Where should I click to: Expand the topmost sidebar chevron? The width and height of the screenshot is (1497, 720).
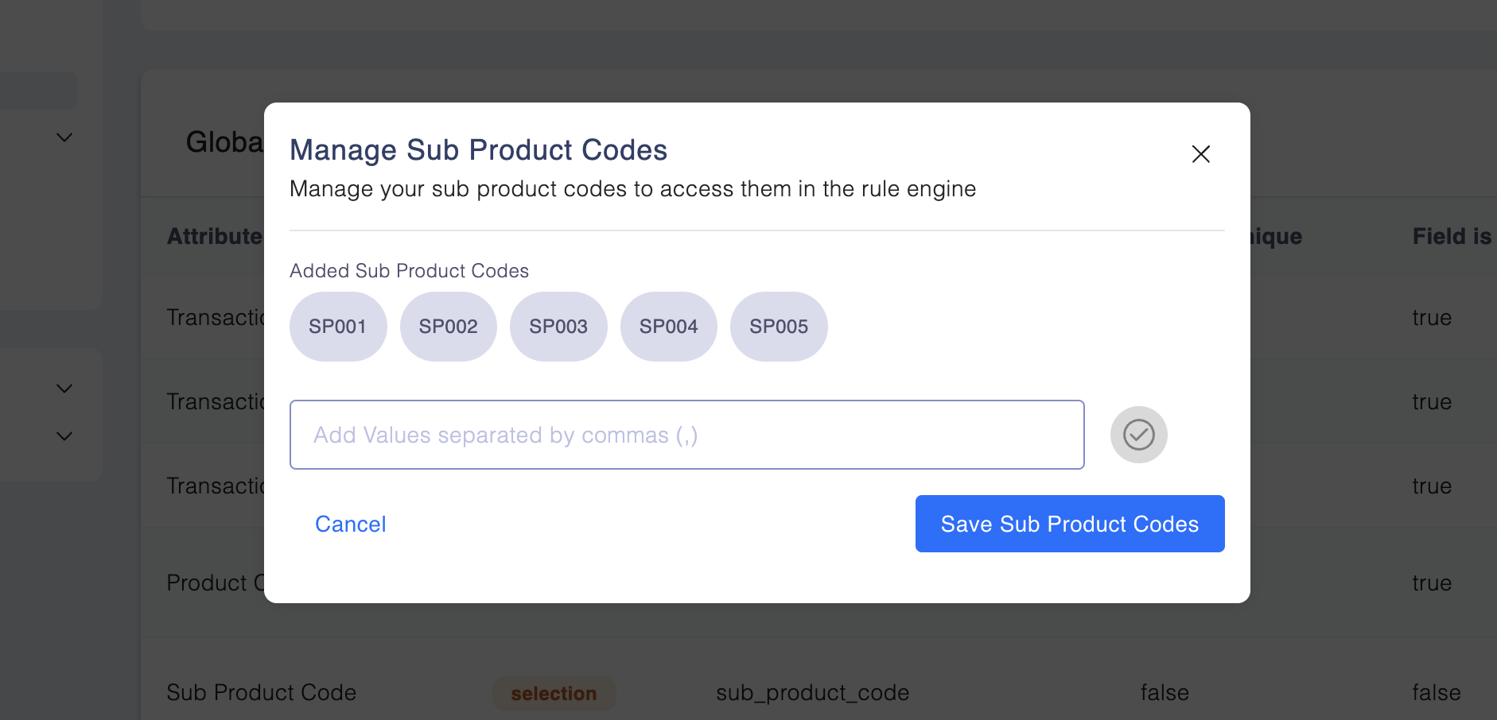[64, 137]
